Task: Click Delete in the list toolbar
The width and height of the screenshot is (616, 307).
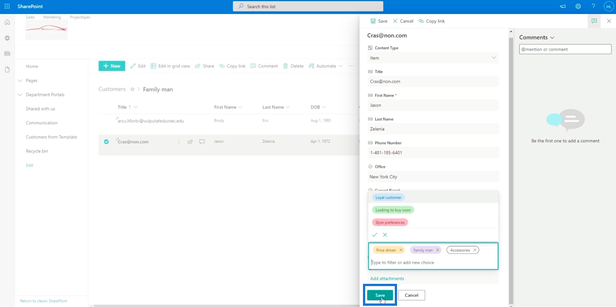Action: (293, 66)
